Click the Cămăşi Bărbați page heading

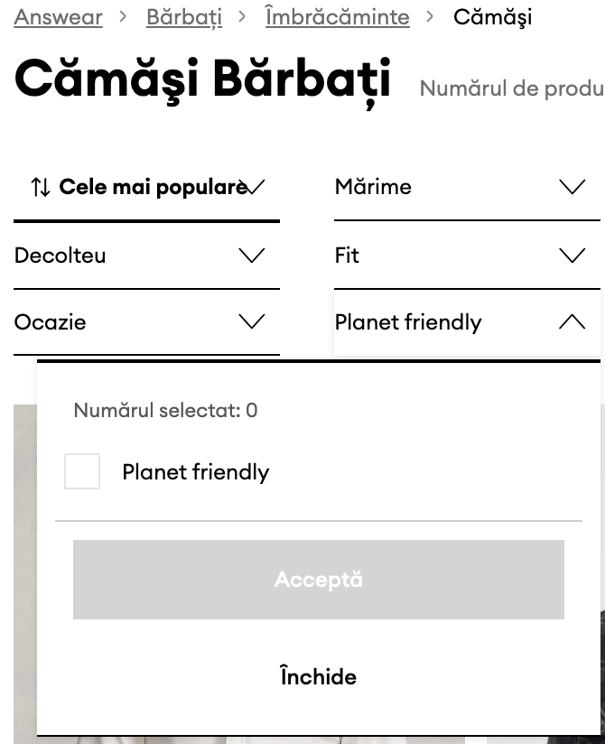[202, 82]
